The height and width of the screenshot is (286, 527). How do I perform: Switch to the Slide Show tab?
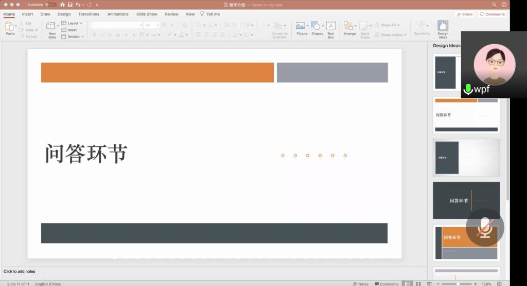[x=147, y=14]
